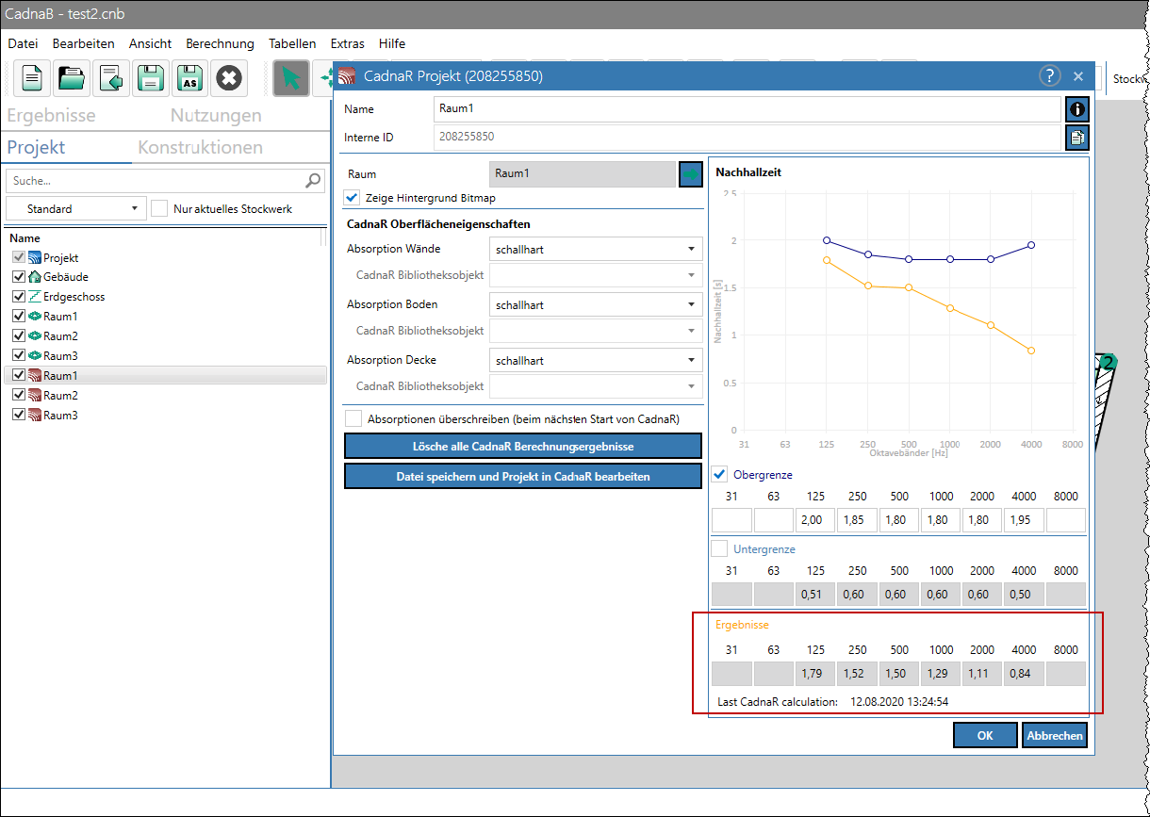This screenshot has height=817, width=1150.
Task: Click the round X close-project toolbar icon
Action: pyautogui.click(x=229, y=78)
